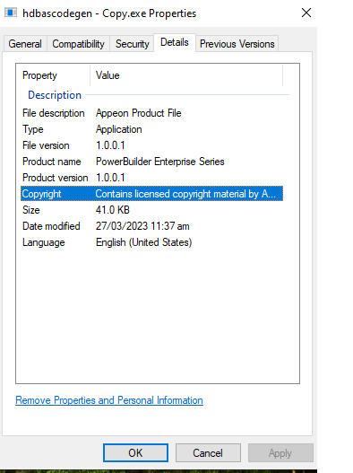Screen dimensions: 353x473
Task: Select the File description row
Action: click(x=151, y=113)
